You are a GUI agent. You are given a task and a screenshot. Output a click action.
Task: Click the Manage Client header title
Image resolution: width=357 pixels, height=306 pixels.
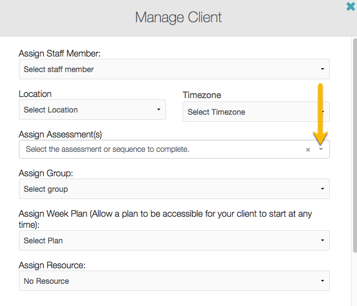(x=178, y=18)
